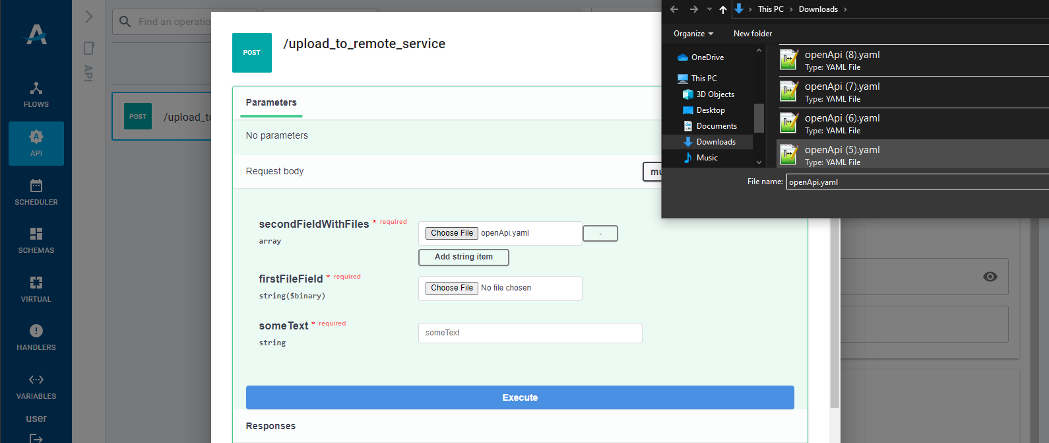The width and height of the screenshot is (1049, 443).
Task: Click the Execute button
Action: pyautogui.click(x=520, y=397)
